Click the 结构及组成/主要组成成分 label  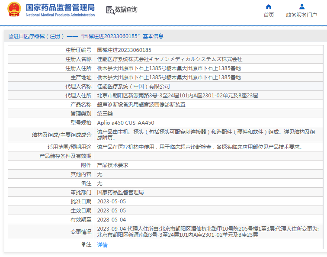pos(62,135)
